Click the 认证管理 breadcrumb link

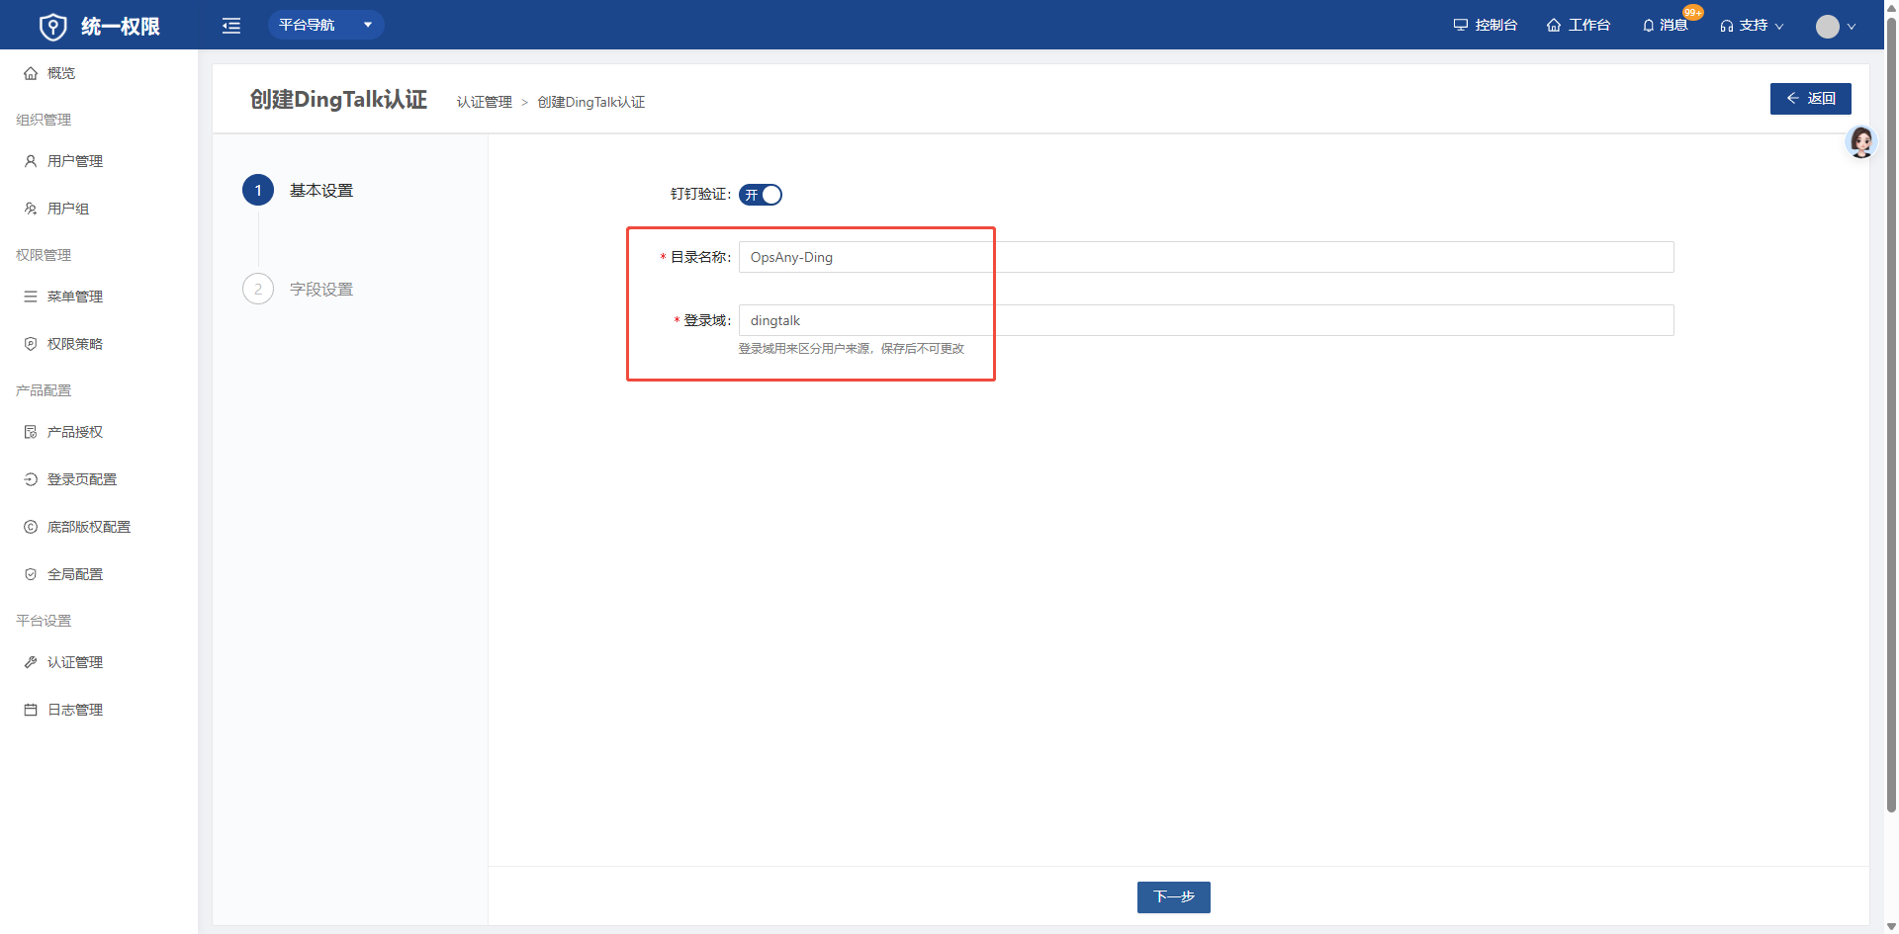(x=485, y=103)
